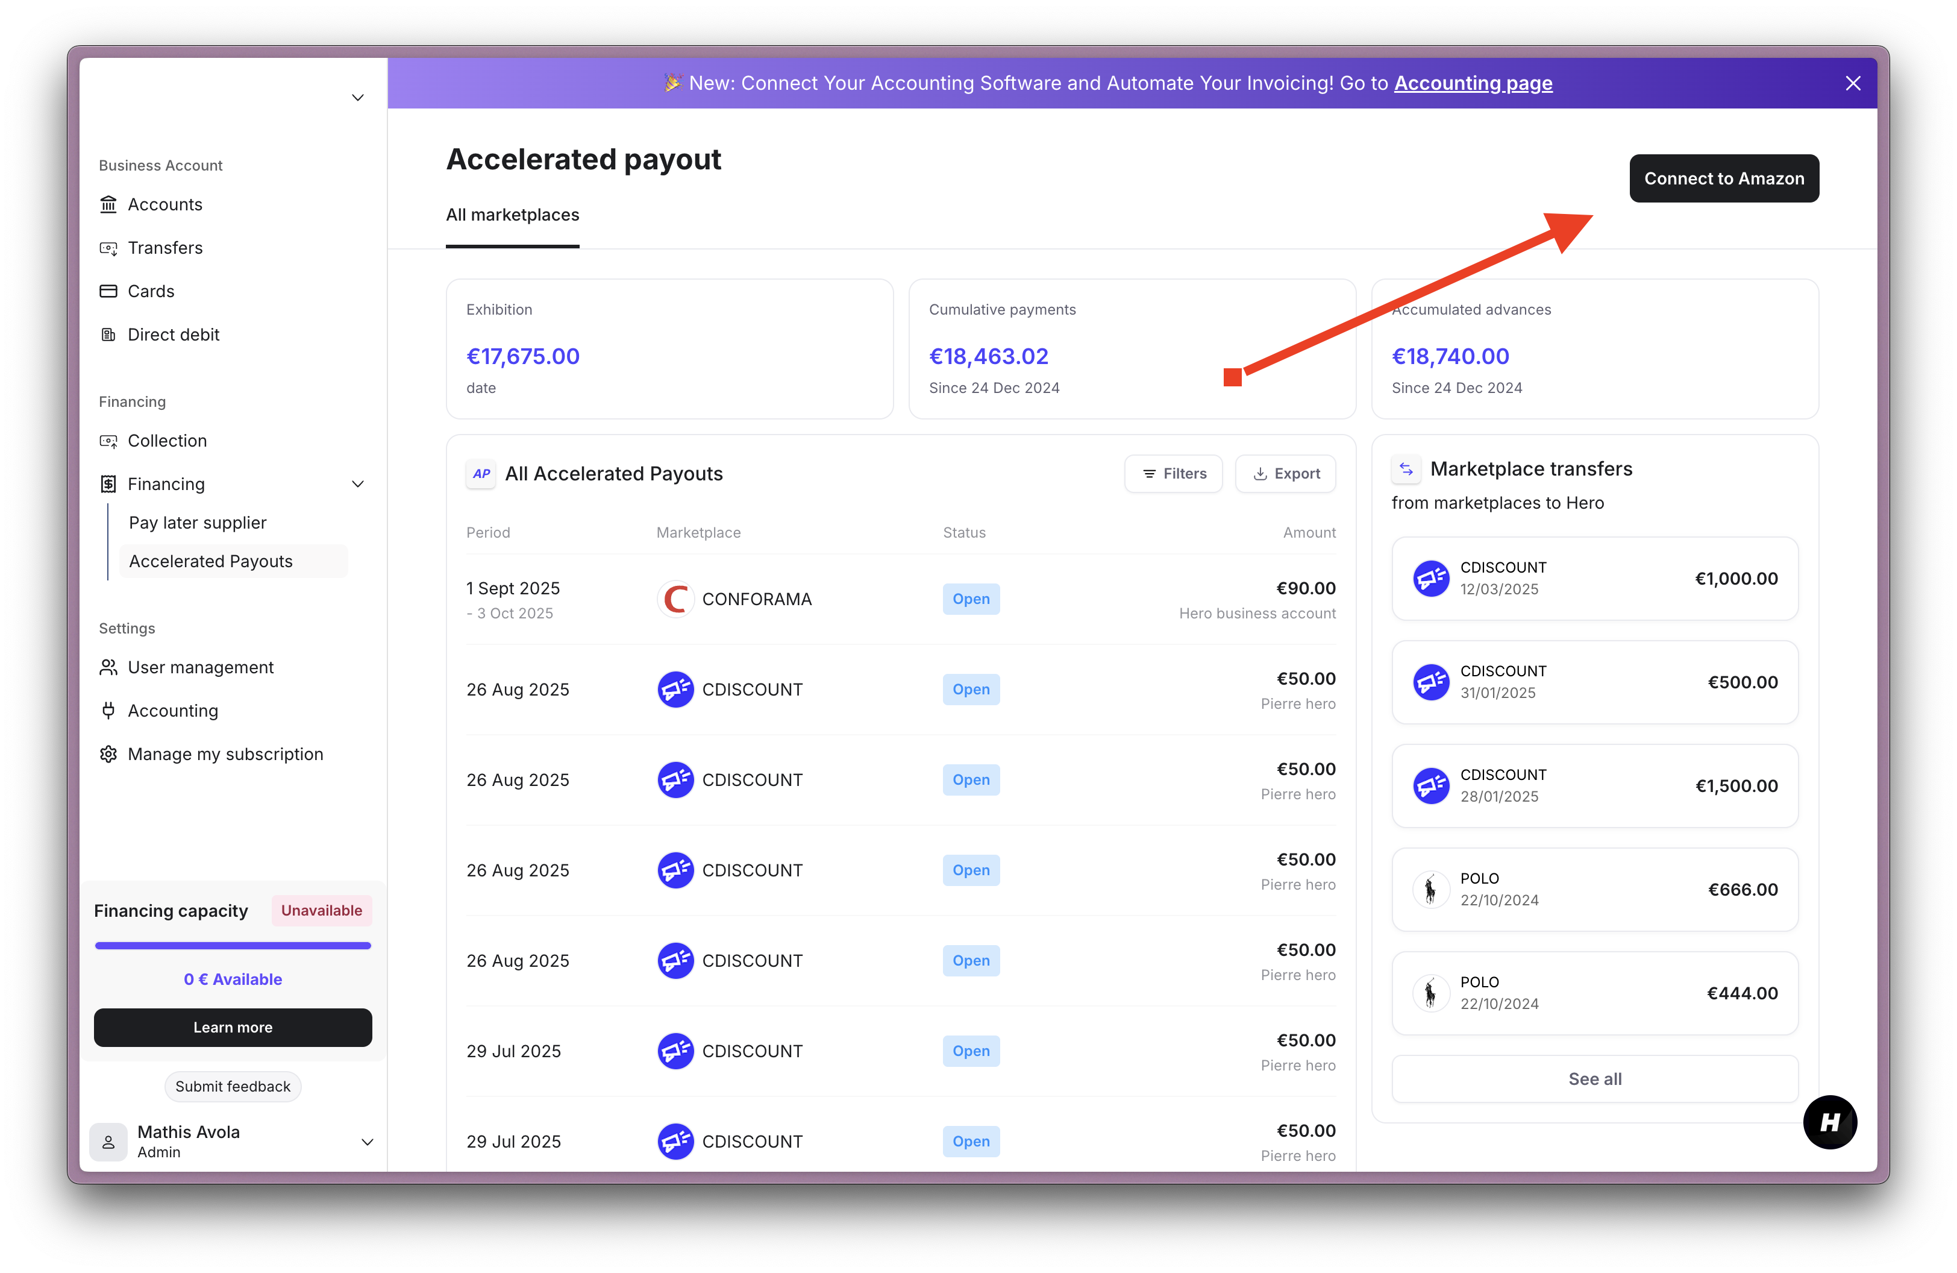Click the Financing capacity progress bar
Viewport: 1957px width, 1273px height.
(233, 946)
